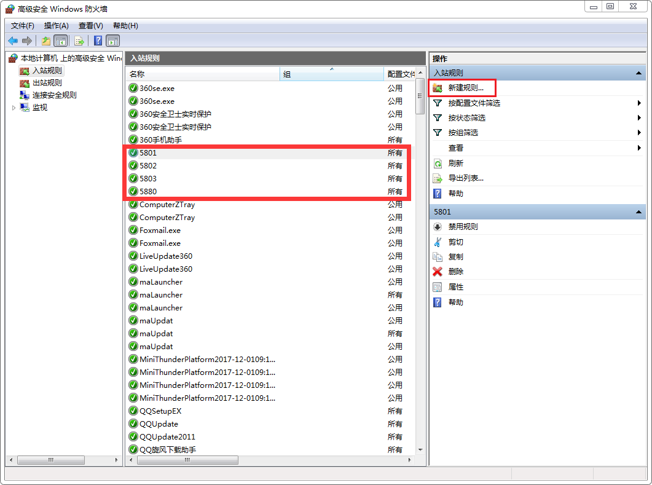Click the filter icon beside 按状态筛选
The image size is (652, 485).
click(438, 118)
